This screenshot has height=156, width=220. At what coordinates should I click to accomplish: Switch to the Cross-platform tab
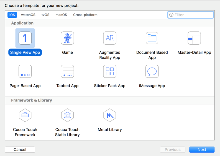click(x=85, y=15)
